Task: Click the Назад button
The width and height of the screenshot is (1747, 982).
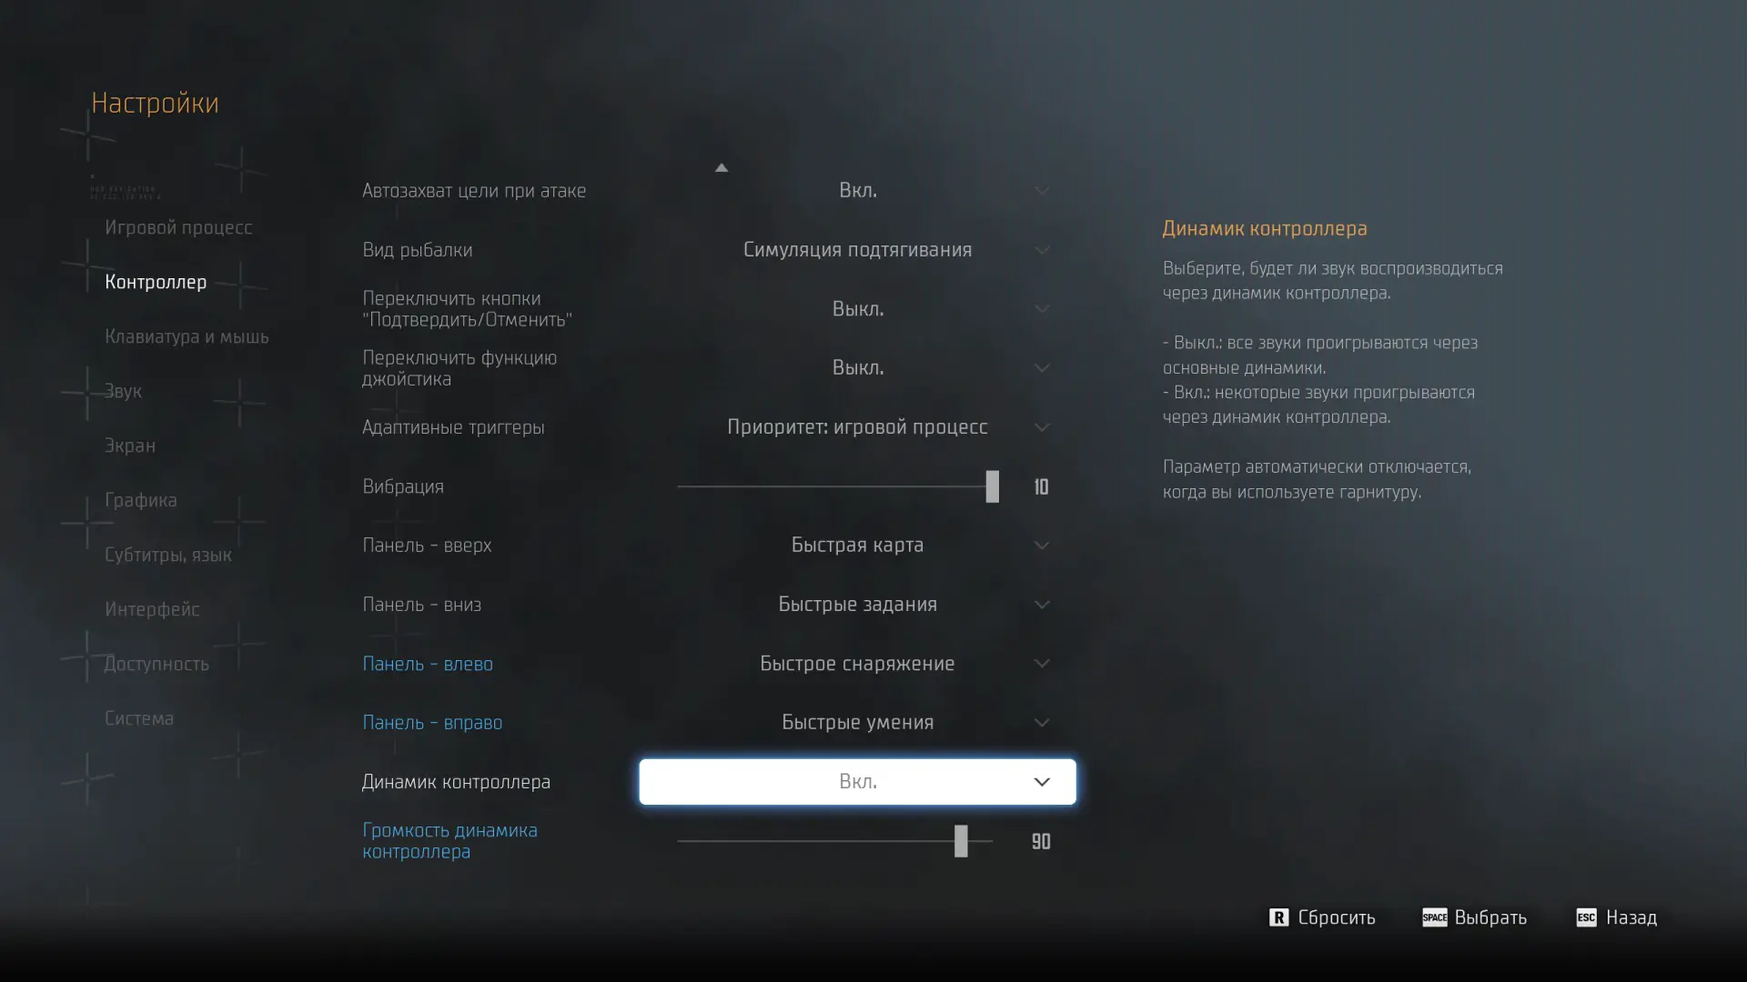Action: [x=1631, y=917]
